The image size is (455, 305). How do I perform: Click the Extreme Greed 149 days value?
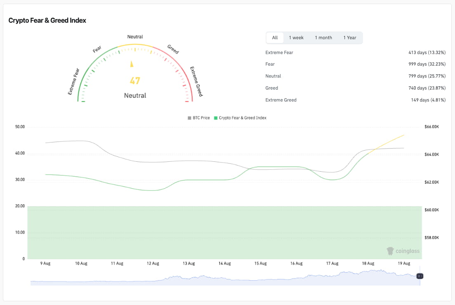pyautogui.click(x=428, y=100)
